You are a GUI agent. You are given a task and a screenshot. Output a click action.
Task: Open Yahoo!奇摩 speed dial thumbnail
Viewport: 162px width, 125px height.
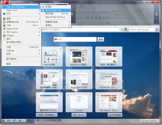50,56
